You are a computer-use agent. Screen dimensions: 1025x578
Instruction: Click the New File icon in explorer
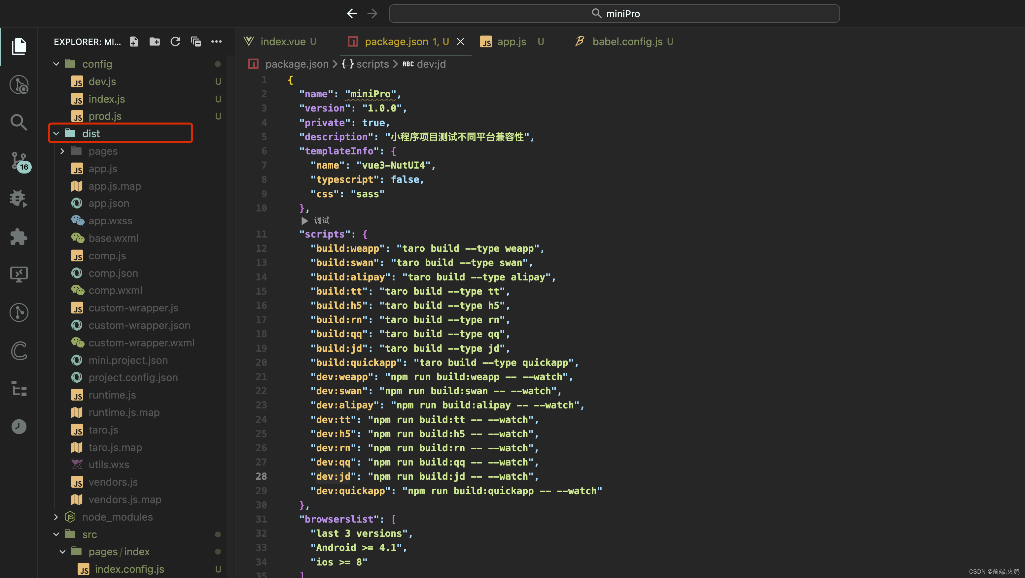click(134, 41)
